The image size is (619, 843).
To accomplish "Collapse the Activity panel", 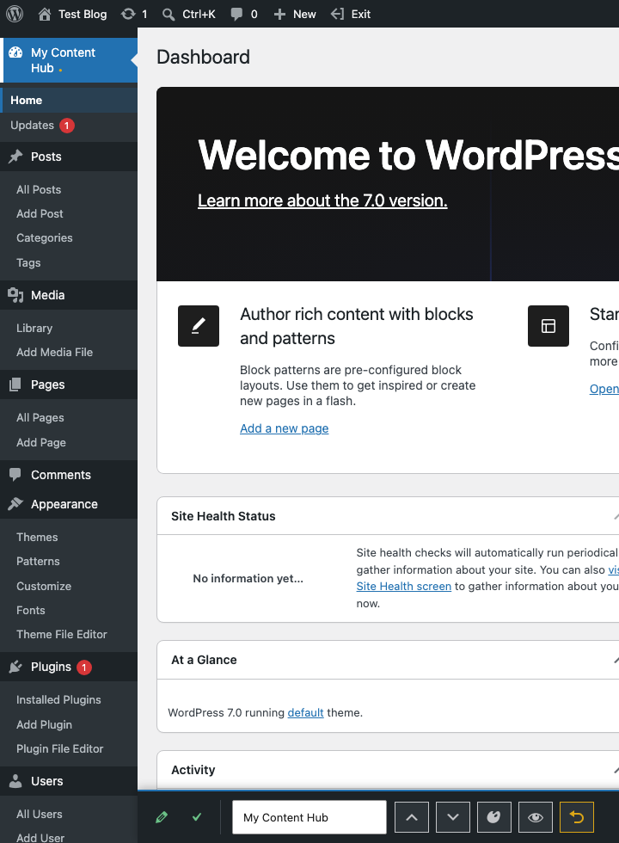I will click(616, 770).
